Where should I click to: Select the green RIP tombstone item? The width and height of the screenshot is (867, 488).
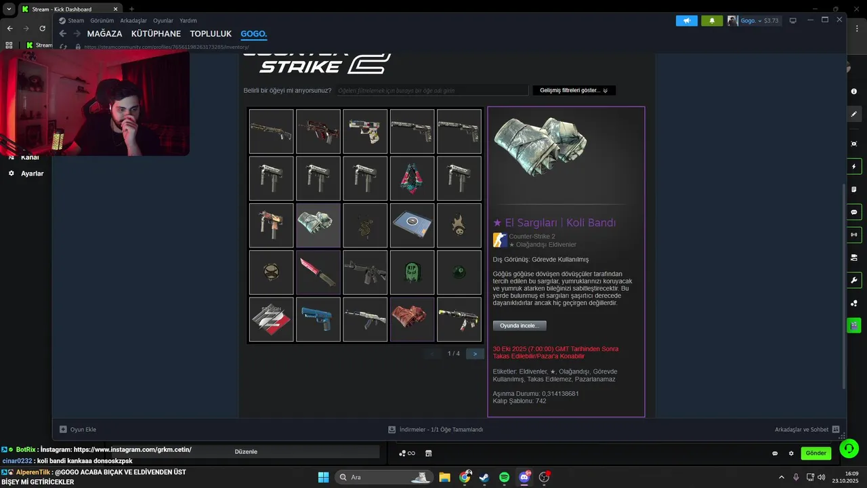click(412, 272)
